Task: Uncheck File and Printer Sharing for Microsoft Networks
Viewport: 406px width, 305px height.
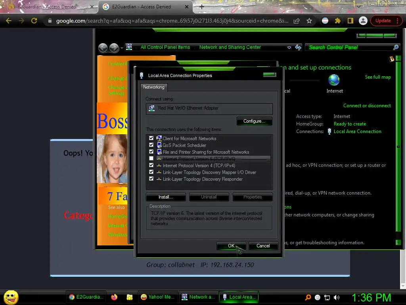Action: tap(151, 152)
